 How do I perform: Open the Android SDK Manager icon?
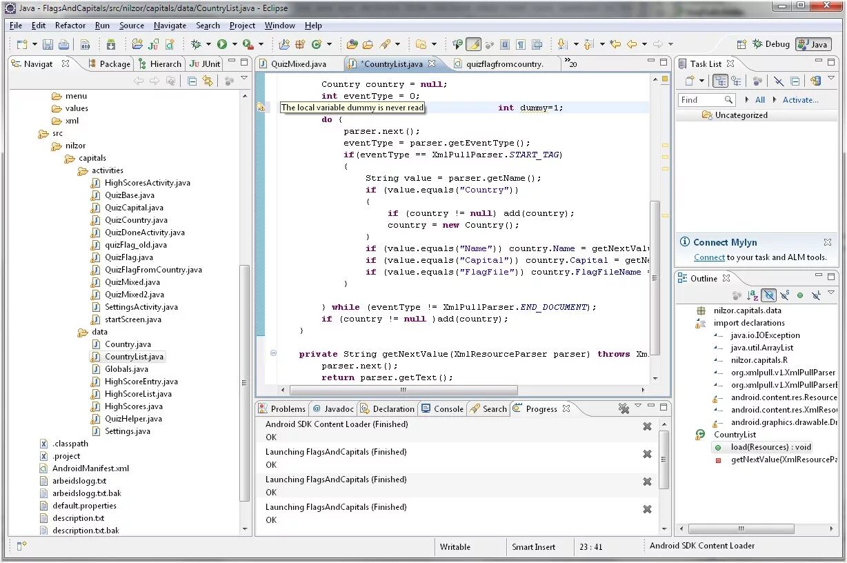111,45
